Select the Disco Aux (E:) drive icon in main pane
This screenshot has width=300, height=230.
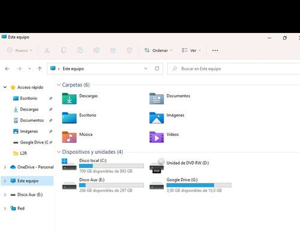pos(69,185)
